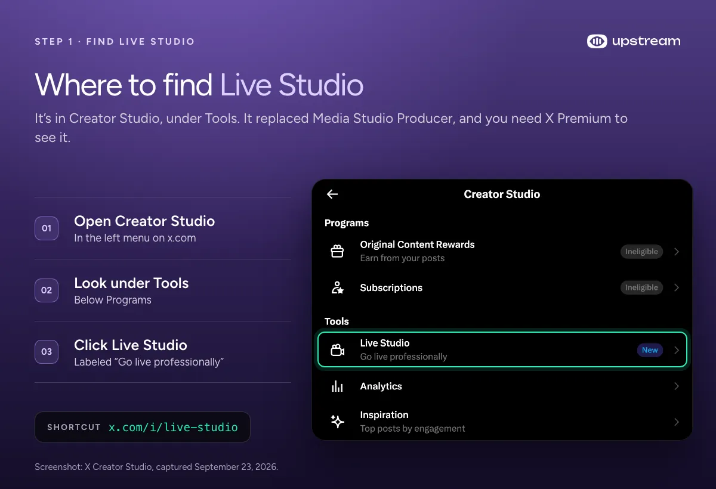Click the "Click Live Studio" step heading
The image size is (716, 489).
[131, 345]
